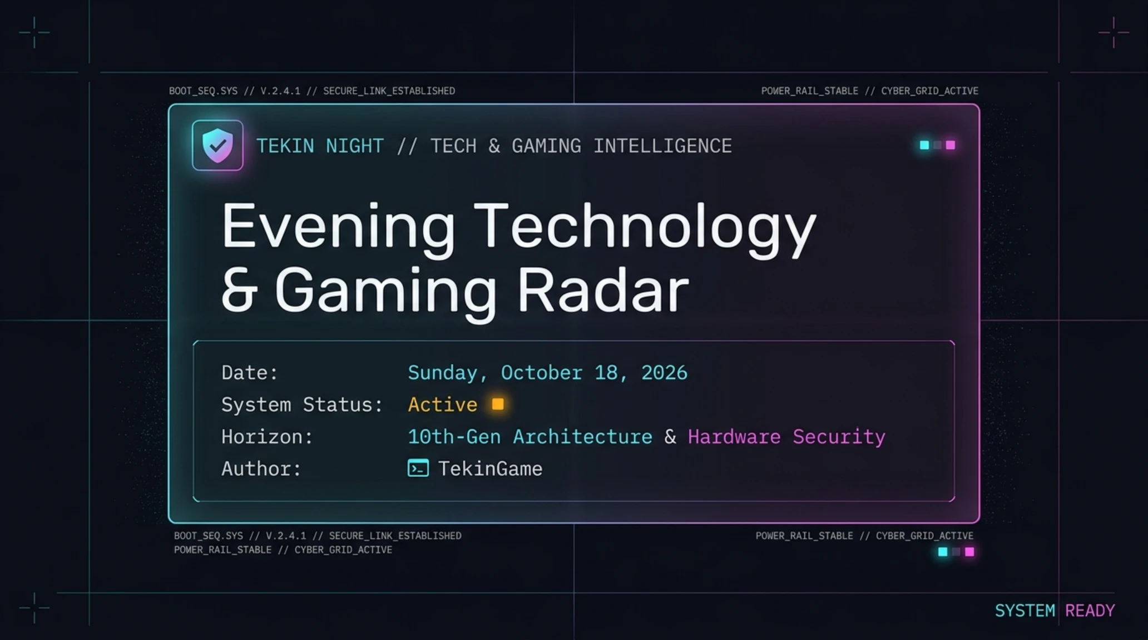Click the 'Horizon:' label
Screen dimensions: 1148x640
(268, 437)
